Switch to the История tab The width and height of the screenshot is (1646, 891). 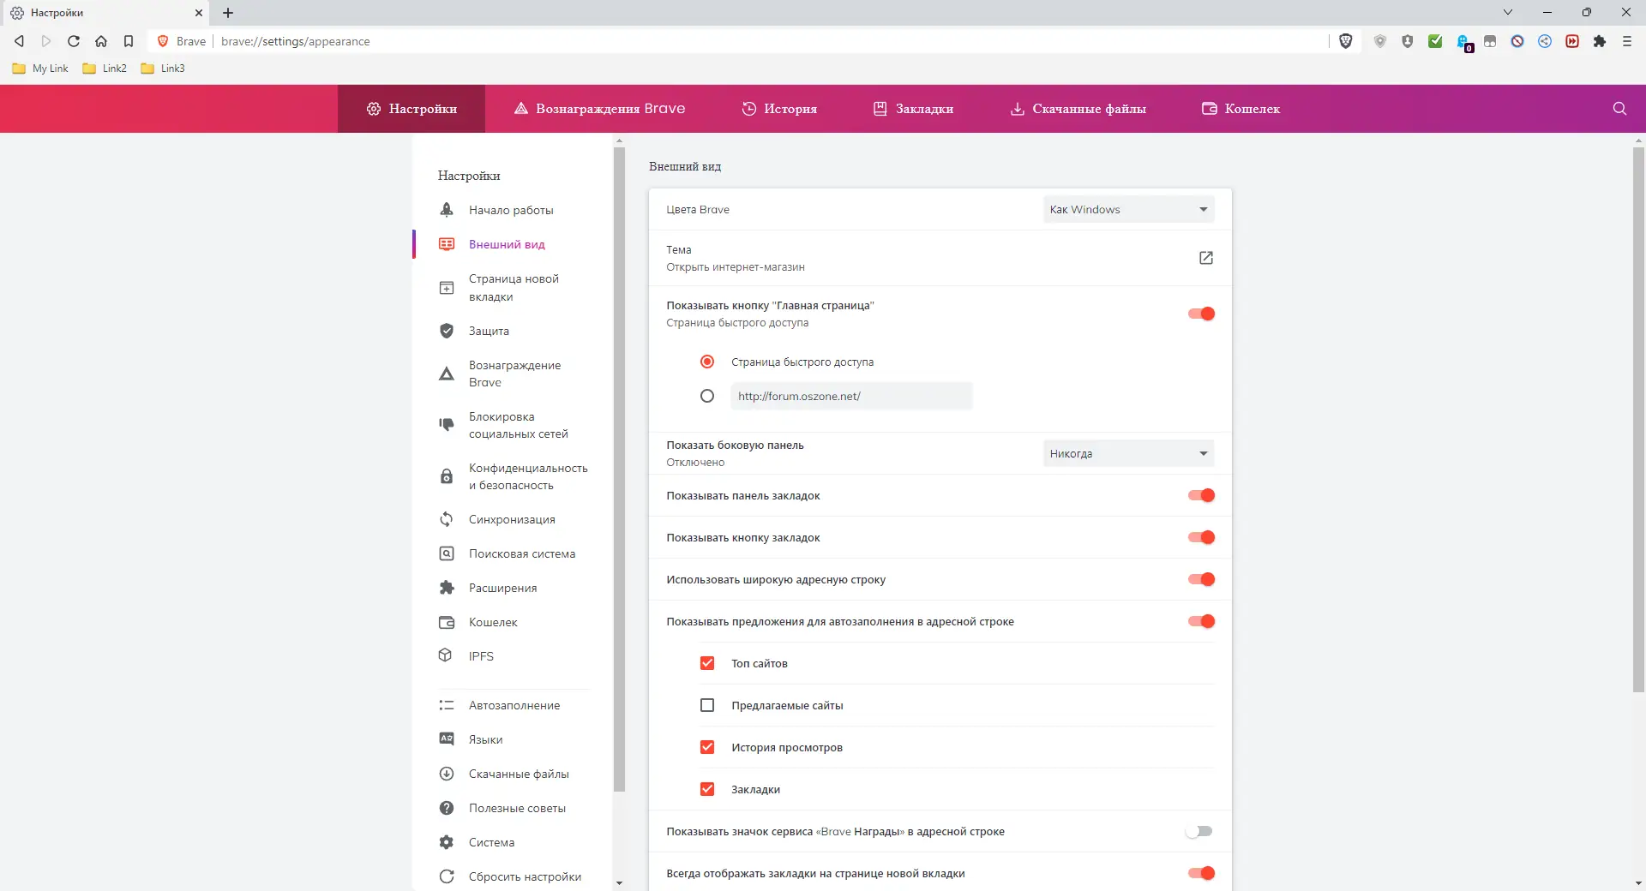(779, 109)
